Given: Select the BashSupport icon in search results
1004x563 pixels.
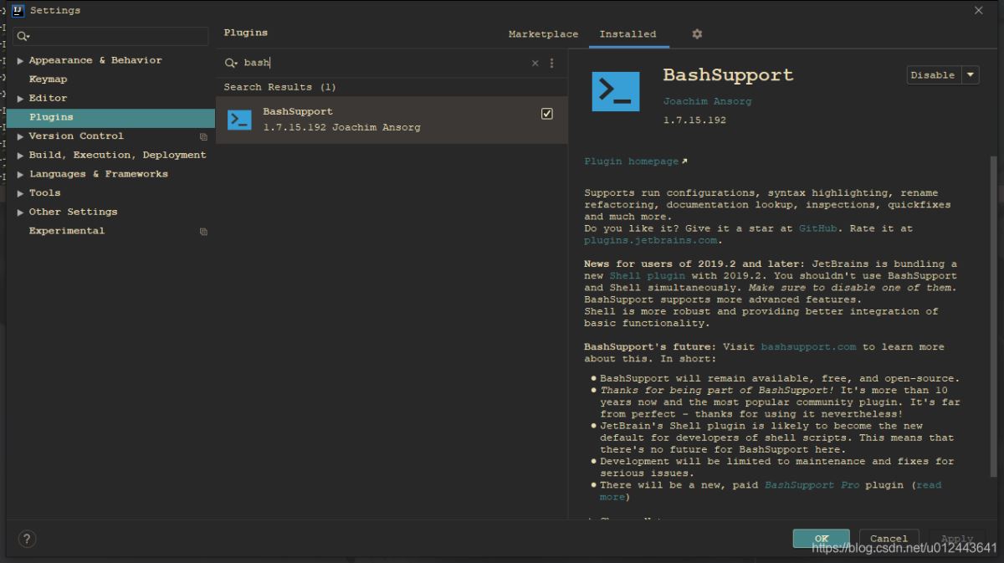Looking at the screenshot, I should (x=238, y=119).
